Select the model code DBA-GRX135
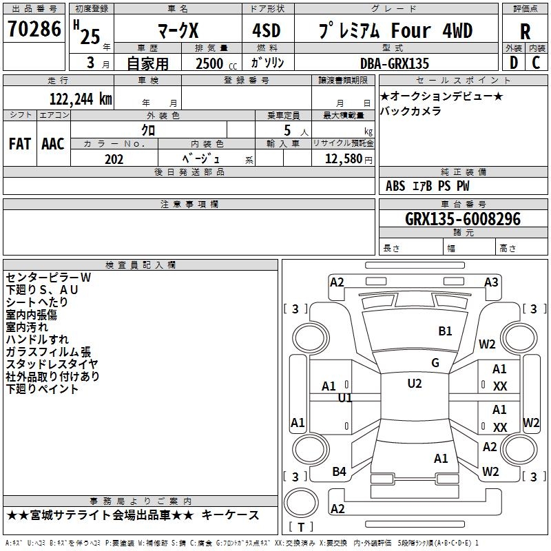 [395, 63]
